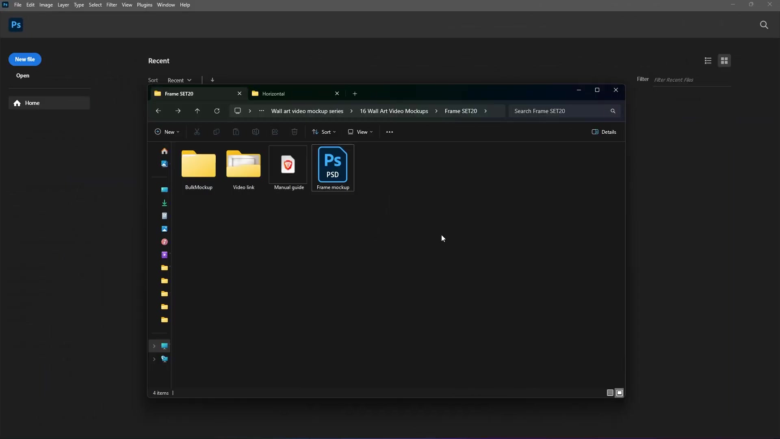Paste files with the clipboard icon
Screen dimensions: 780x439
coord(236,132)
